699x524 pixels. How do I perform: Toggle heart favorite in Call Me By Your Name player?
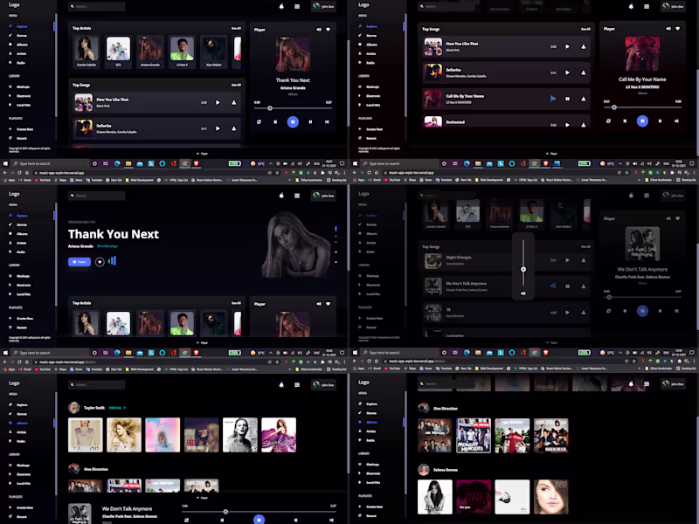click(678, 29)
